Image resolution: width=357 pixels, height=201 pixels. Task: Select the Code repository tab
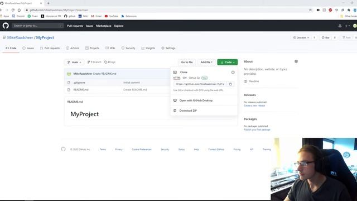(x=11, y=48)
